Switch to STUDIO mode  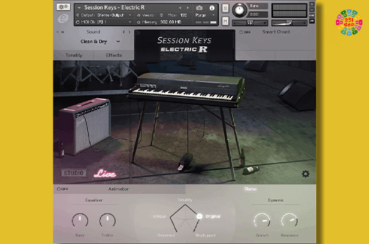click(x=74, y=173)
